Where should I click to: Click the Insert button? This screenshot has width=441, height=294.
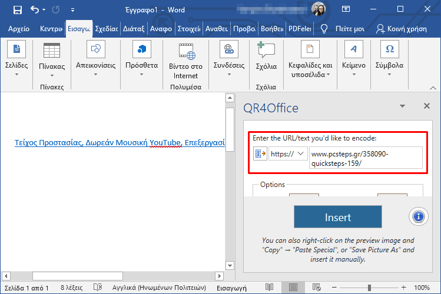(x=338, y=217)
